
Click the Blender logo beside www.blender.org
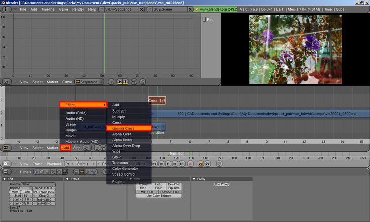pyautogui.click(x=197, y=9)
